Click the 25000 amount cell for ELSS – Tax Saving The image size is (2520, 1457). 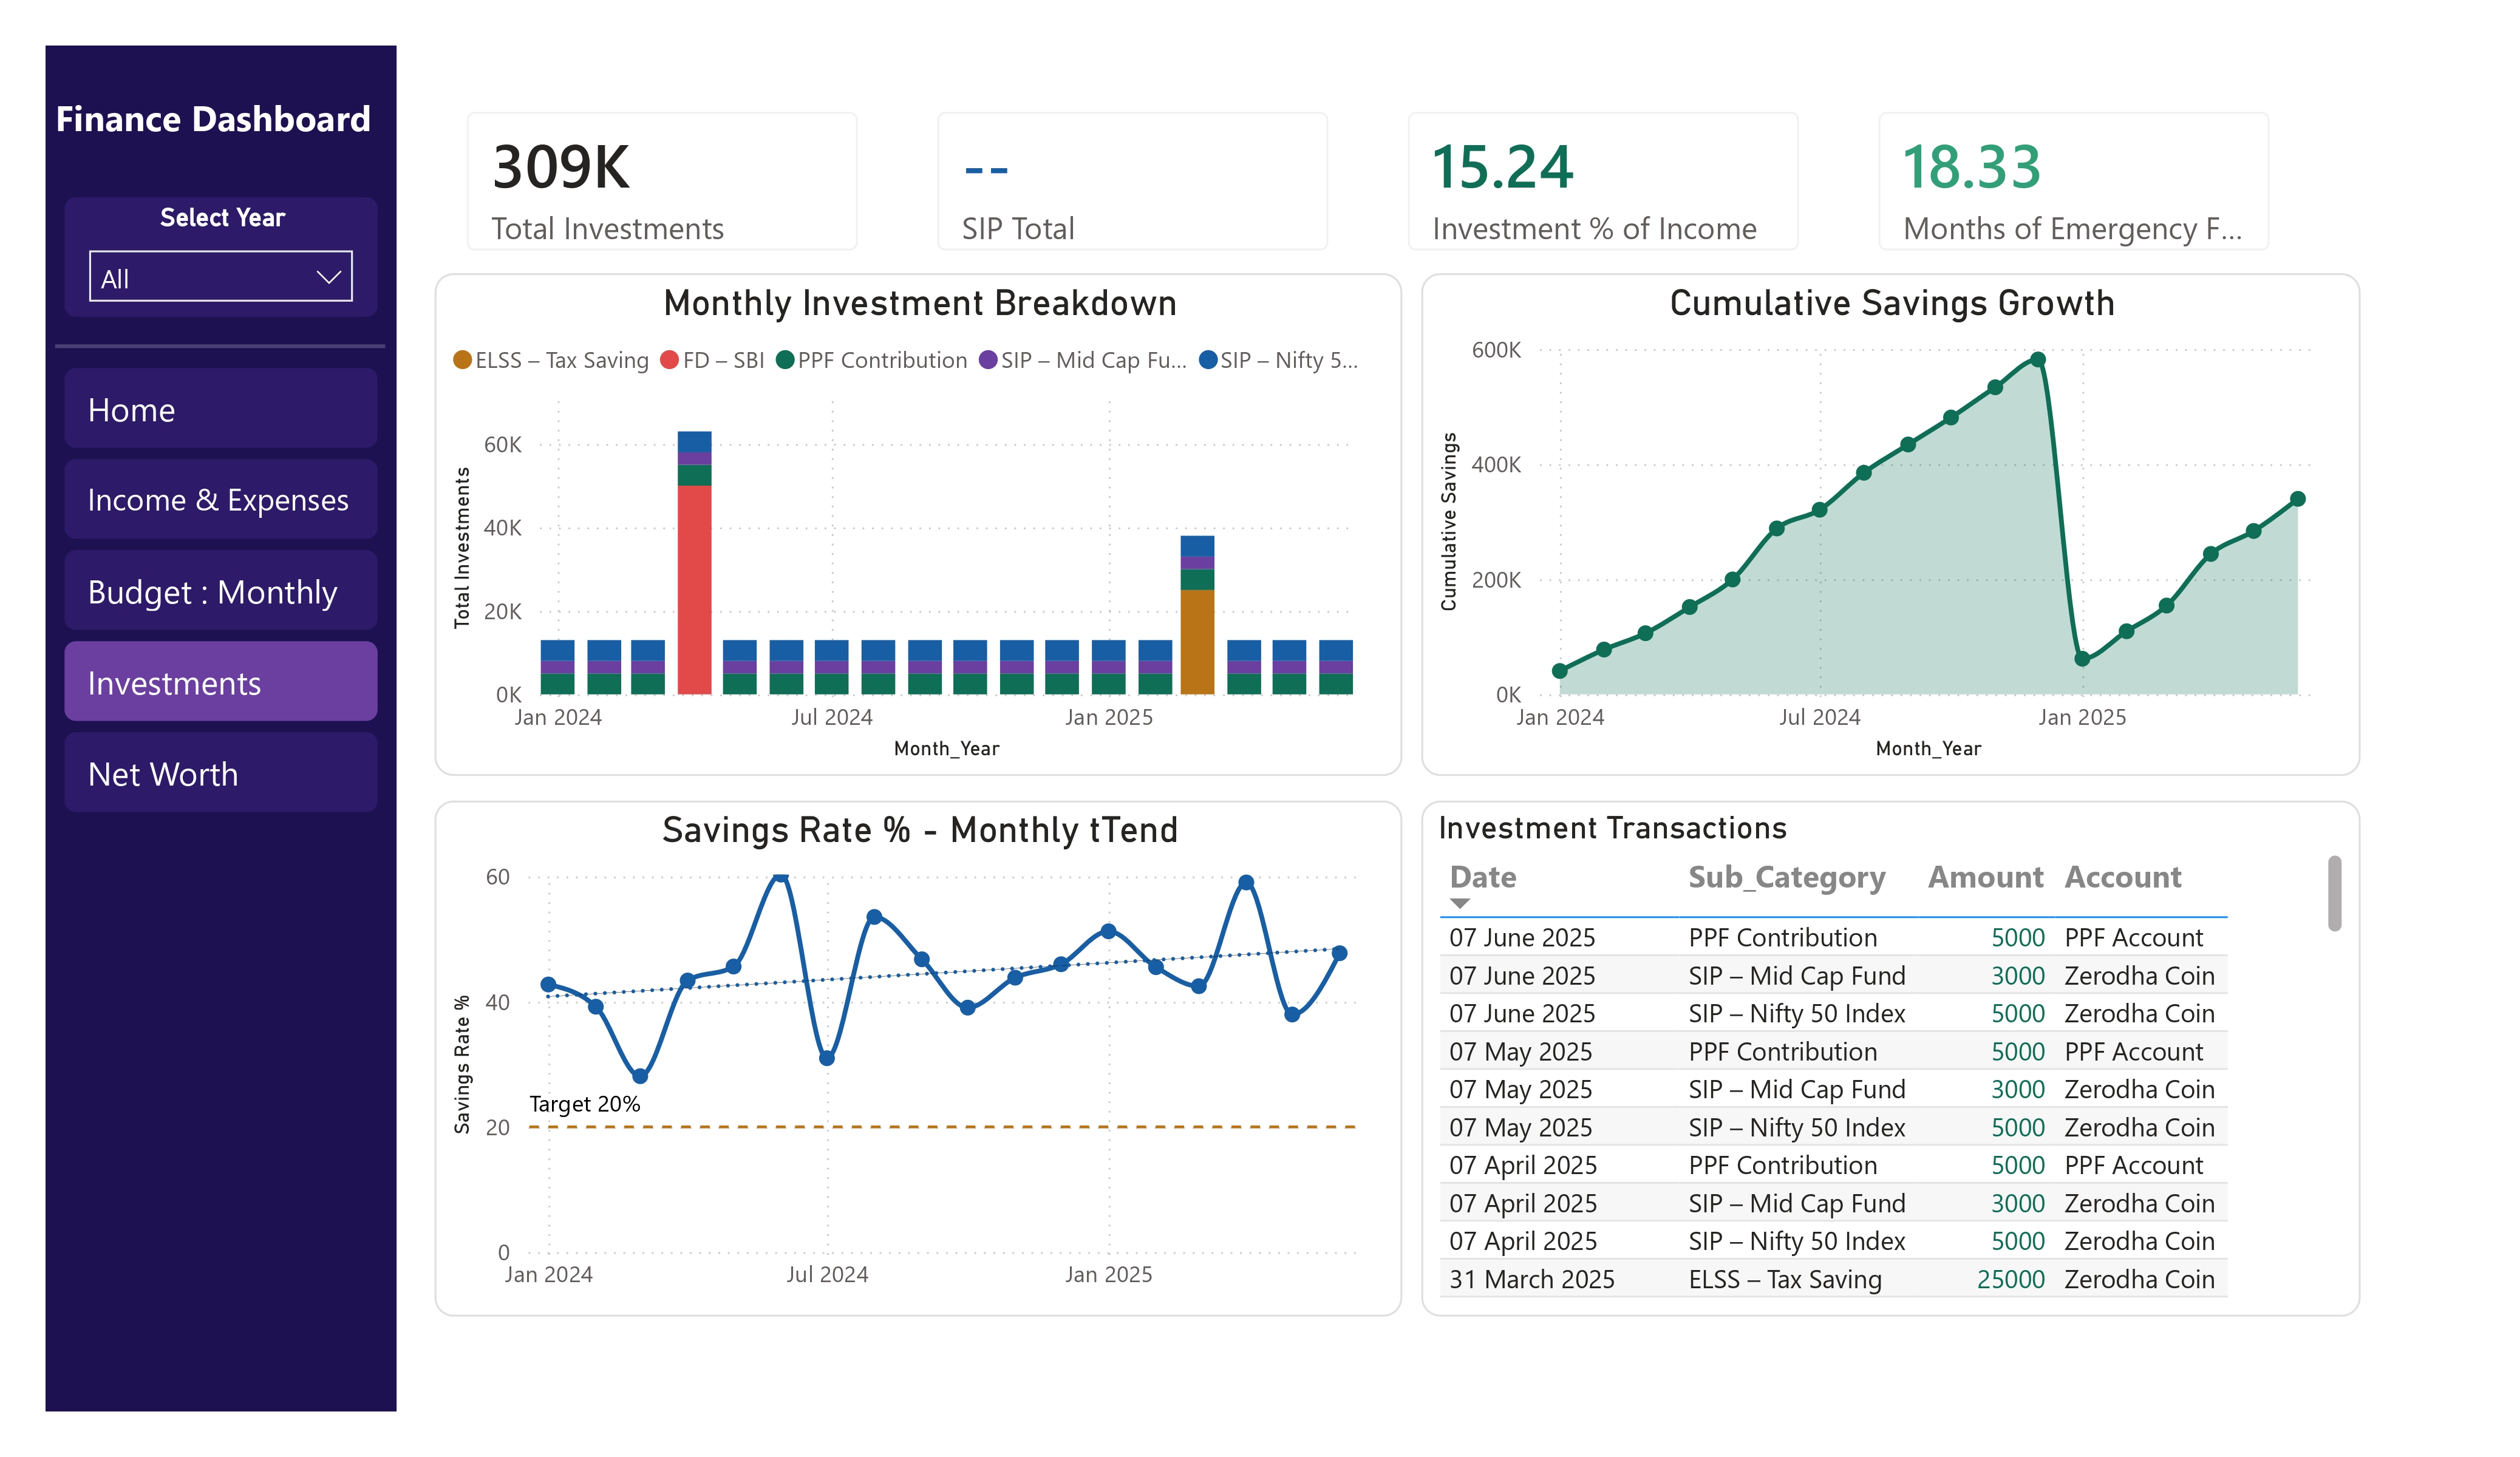click(2010, 1279)
